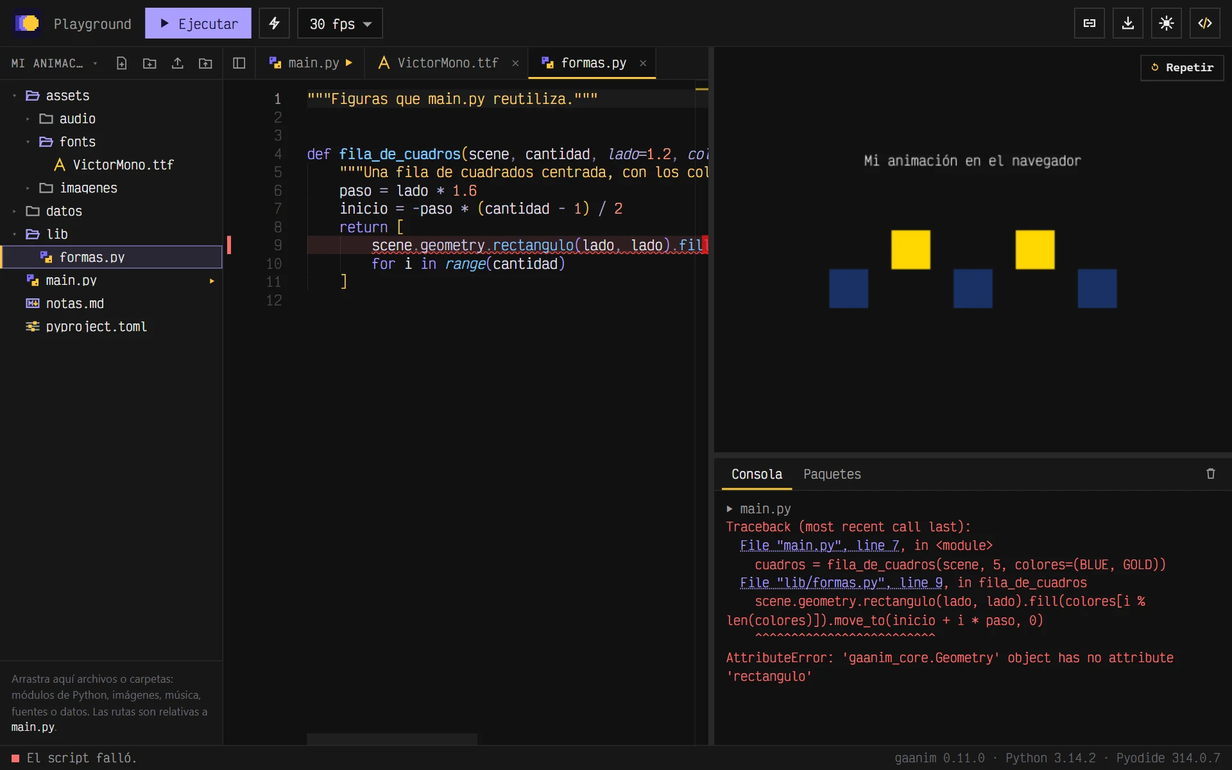Select VictorMono.ttf in the file tree
This screenshot has width=1232, height=770.
coord(112,165)
